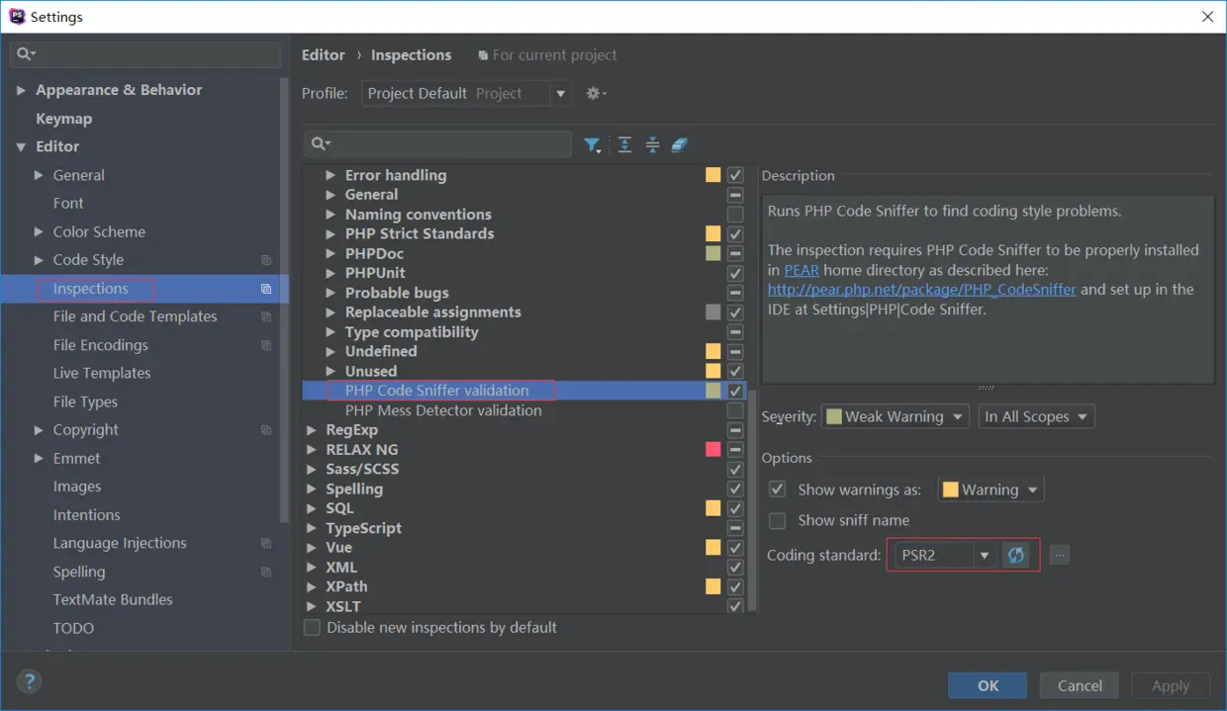This screenshot has height=711, width=1227.
Task: Open TextMate Bundles settings page
Action: (113, 599)
